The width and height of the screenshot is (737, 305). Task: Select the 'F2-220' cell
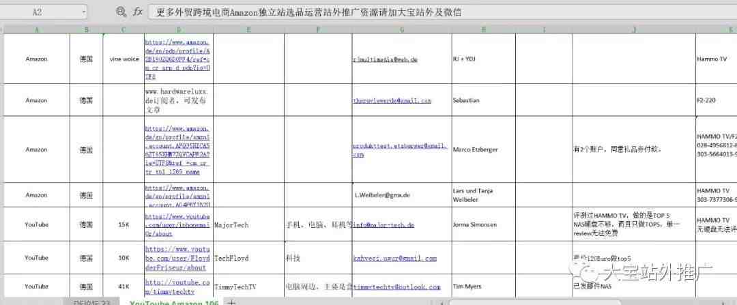[717, 100]
